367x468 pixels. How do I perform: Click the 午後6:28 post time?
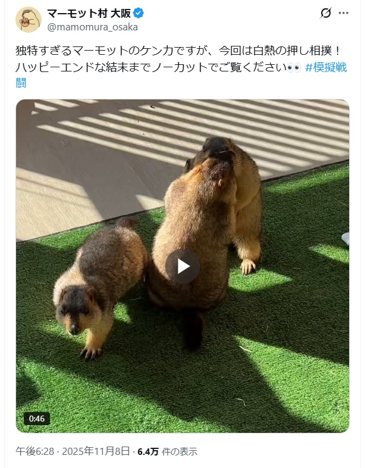35,451
